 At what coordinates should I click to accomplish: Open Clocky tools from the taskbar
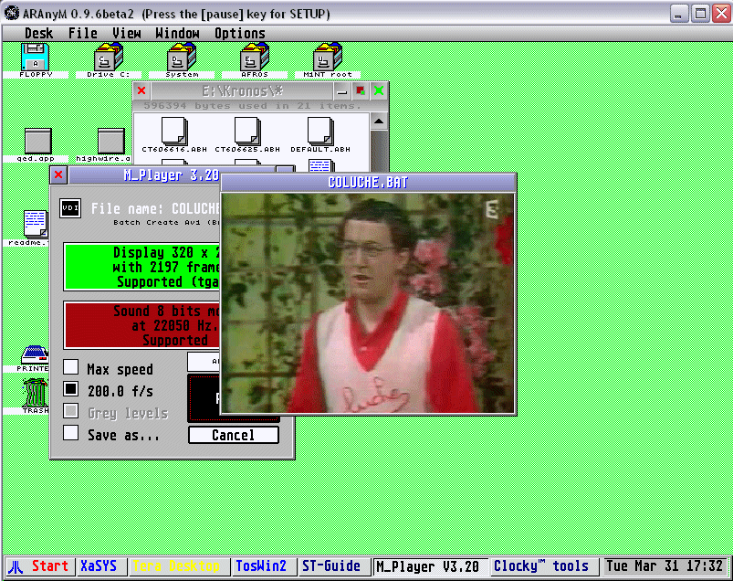point(541,566)
